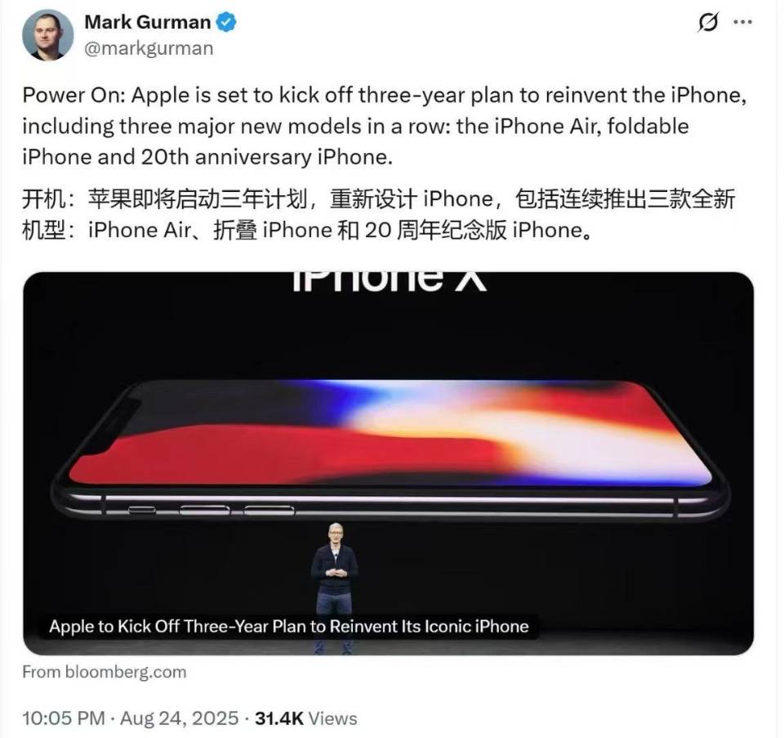Click the Chinese translated tweet text
This screenshot has width=784, height=738.
pyautogui.click(x=378, y=215)
